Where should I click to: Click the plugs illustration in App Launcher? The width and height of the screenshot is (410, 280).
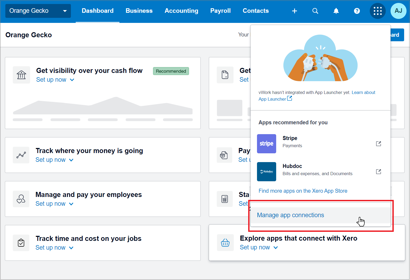(320, 58)
